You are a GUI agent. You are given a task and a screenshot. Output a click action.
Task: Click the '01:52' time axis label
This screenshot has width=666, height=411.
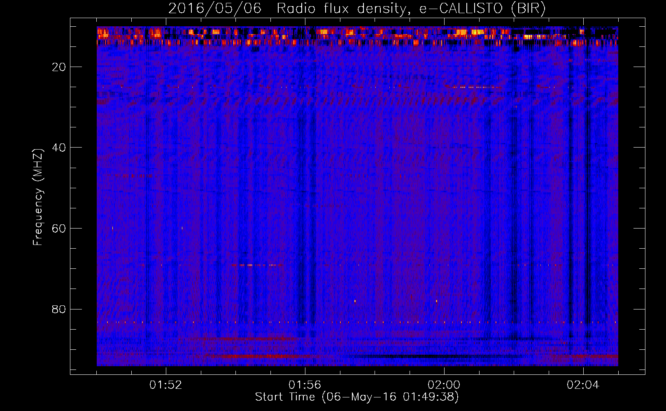166,385
